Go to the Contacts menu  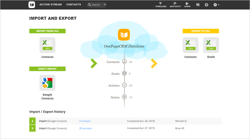pos(74,5)
